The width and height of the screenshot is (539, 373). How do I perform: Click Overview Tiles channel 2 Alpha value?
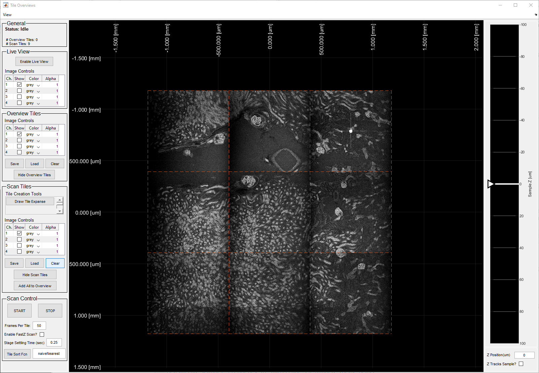coord(50,141)
